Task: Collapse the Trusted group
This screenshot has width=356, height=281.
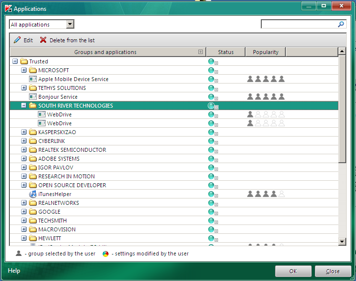Action: tap(15, 61)
